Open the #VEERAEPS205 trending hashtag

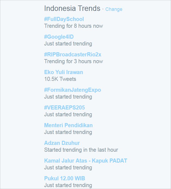(x=65, y=108)
